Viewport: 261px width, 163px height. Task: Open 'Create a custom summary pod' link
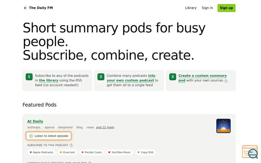coord(203,78)
